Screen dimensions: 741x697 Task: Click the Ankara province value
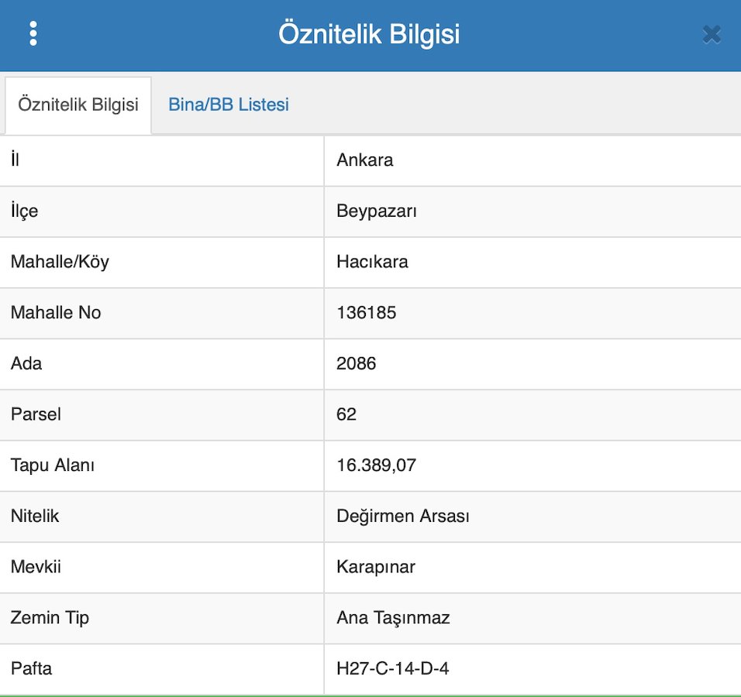coord(365,160)
